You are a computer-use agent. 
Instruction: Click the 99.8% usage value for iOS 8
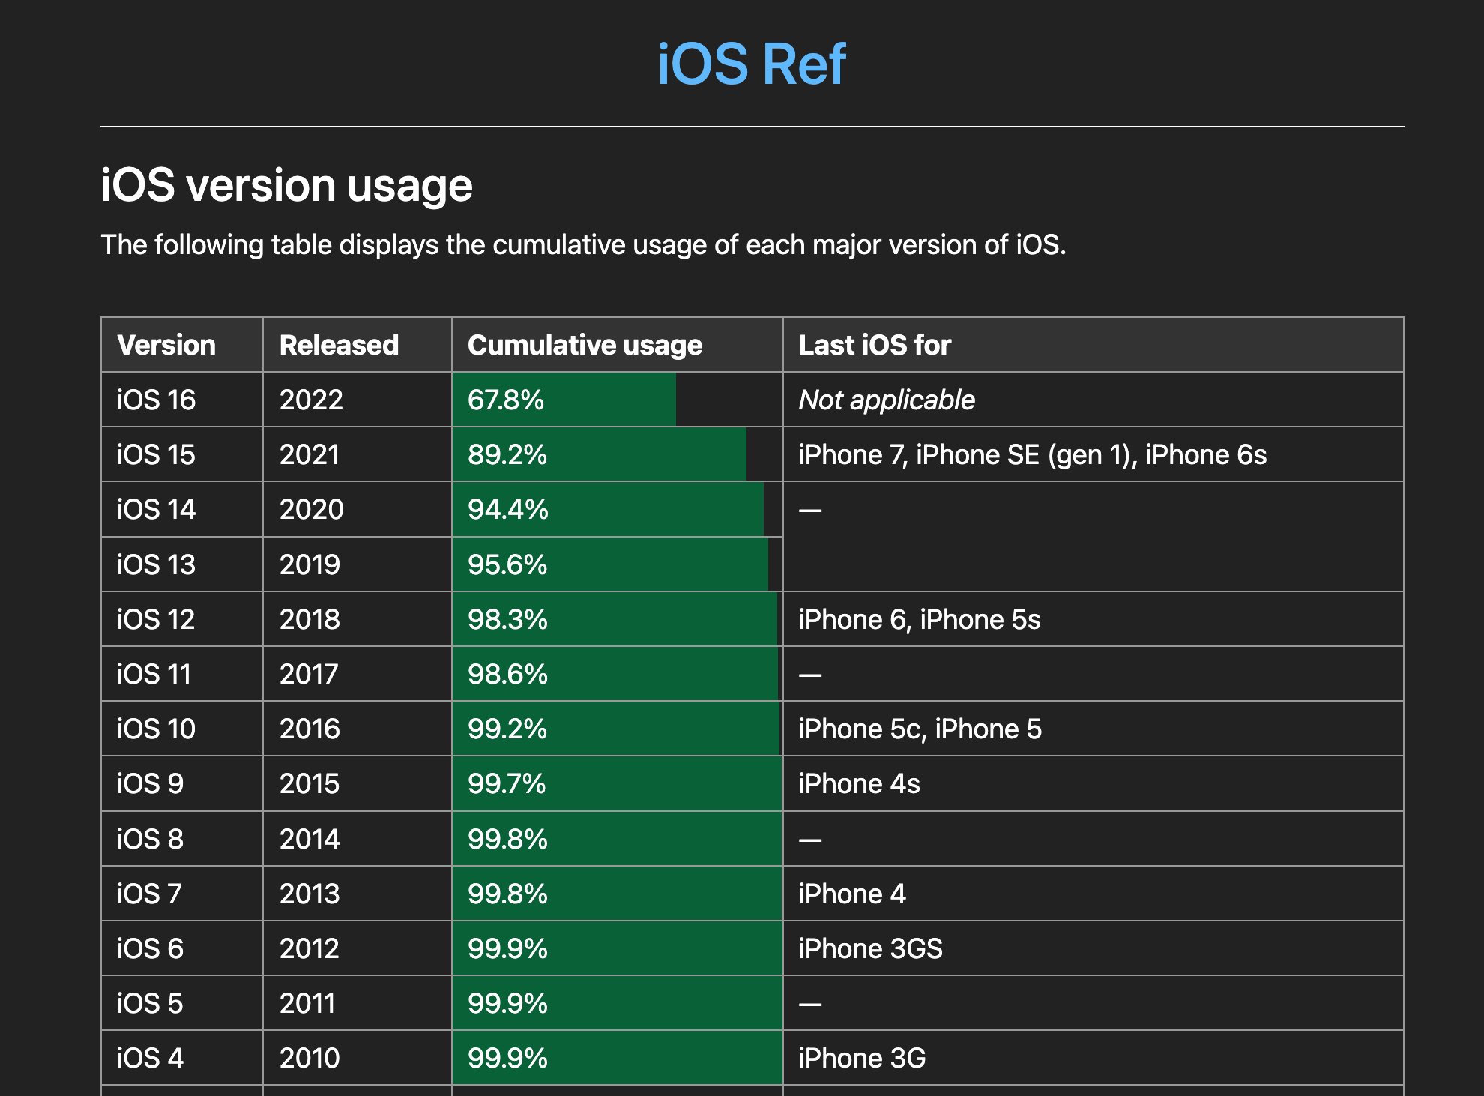[x=507, y=839]
